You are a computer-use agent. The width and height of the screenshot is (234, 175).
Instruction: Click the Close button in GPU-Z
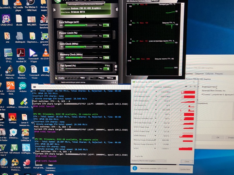click(187, 161)
